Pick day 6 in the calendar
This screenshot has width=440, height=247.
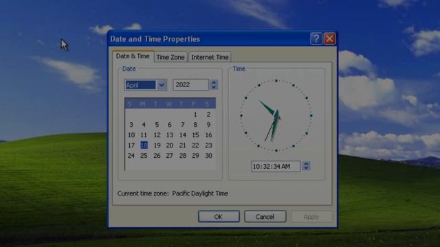point(170,125)
